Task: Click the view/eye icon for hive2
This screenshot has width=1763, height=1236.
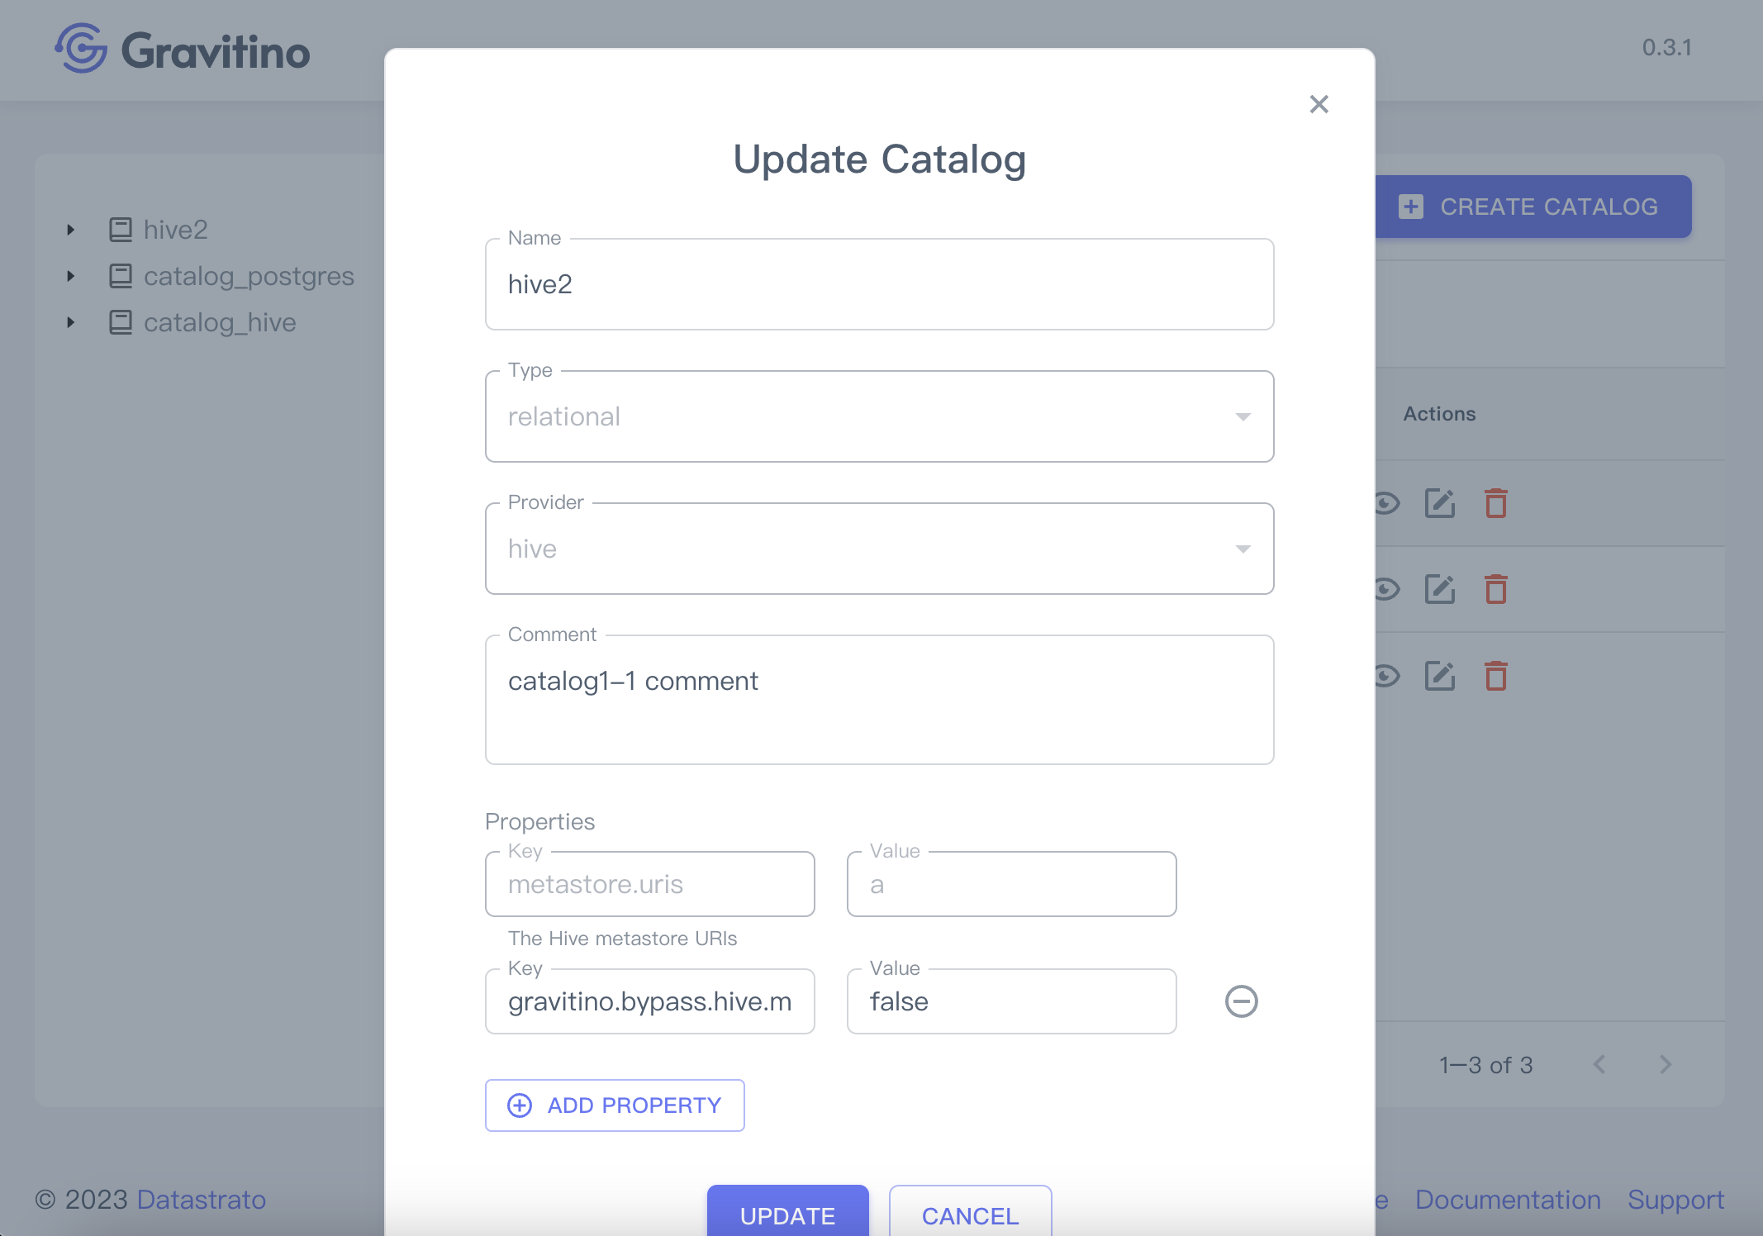Action: pyautogui.click(x=1384, y=501)
